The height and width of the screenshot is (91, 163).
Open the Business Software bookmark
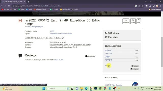point(41,10)
